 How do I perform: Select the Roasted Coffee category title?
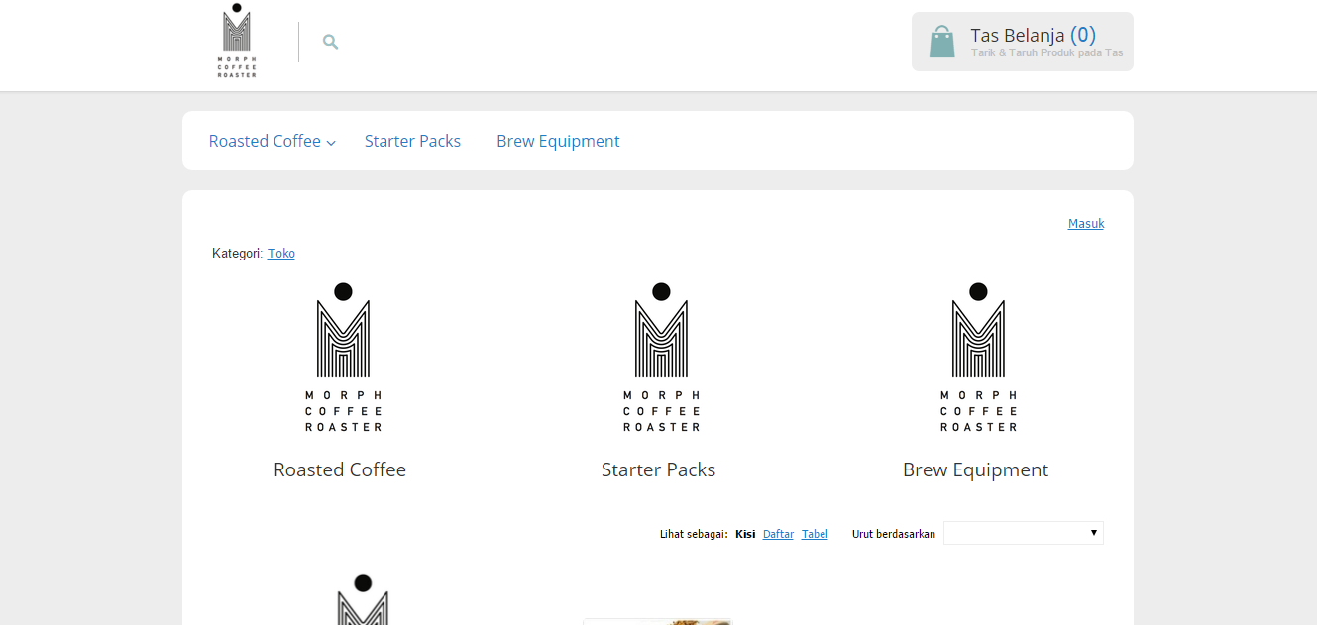340,469
